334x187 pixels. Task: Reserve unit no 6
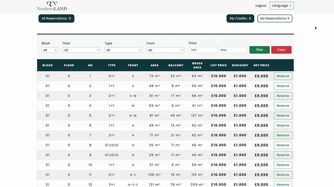(x=283, y=125)
